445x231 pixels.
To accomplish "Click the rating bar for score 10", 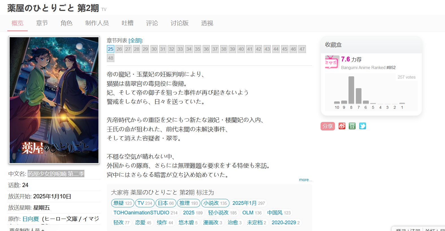I will coord(337,103).
